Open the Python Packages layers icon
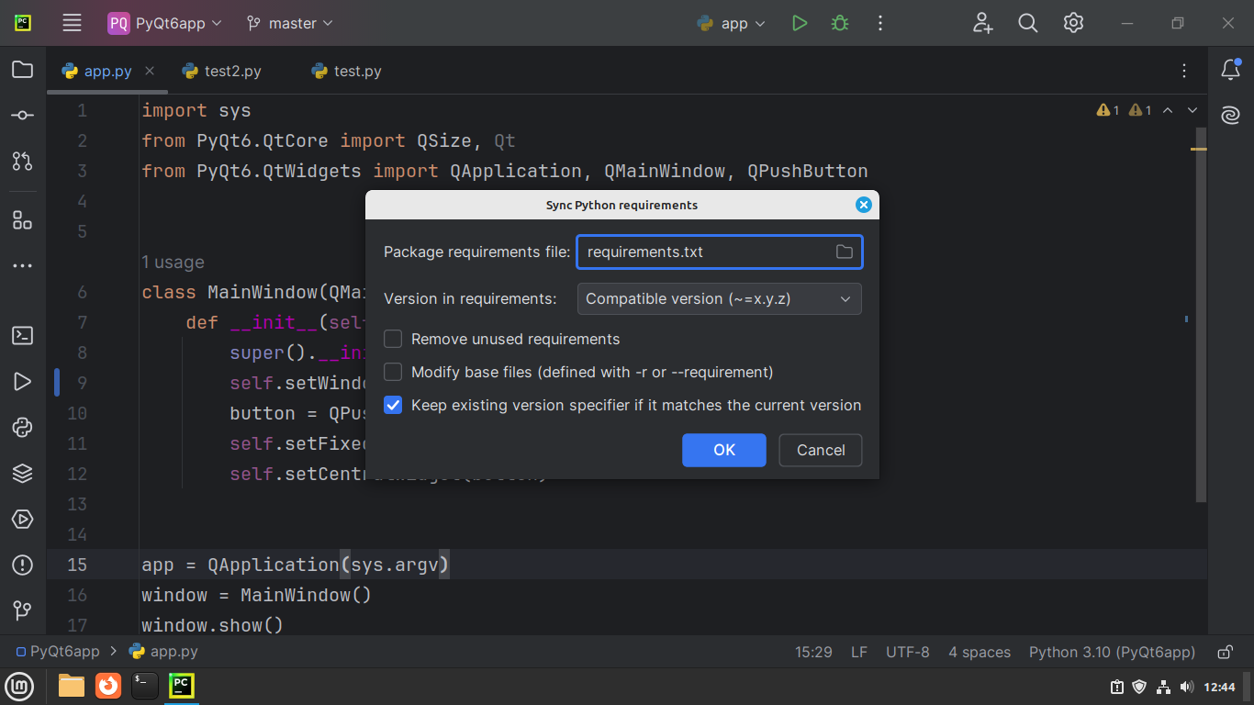Image resolution: width=1254 pixels, height=705 pixels. (23, 474)
